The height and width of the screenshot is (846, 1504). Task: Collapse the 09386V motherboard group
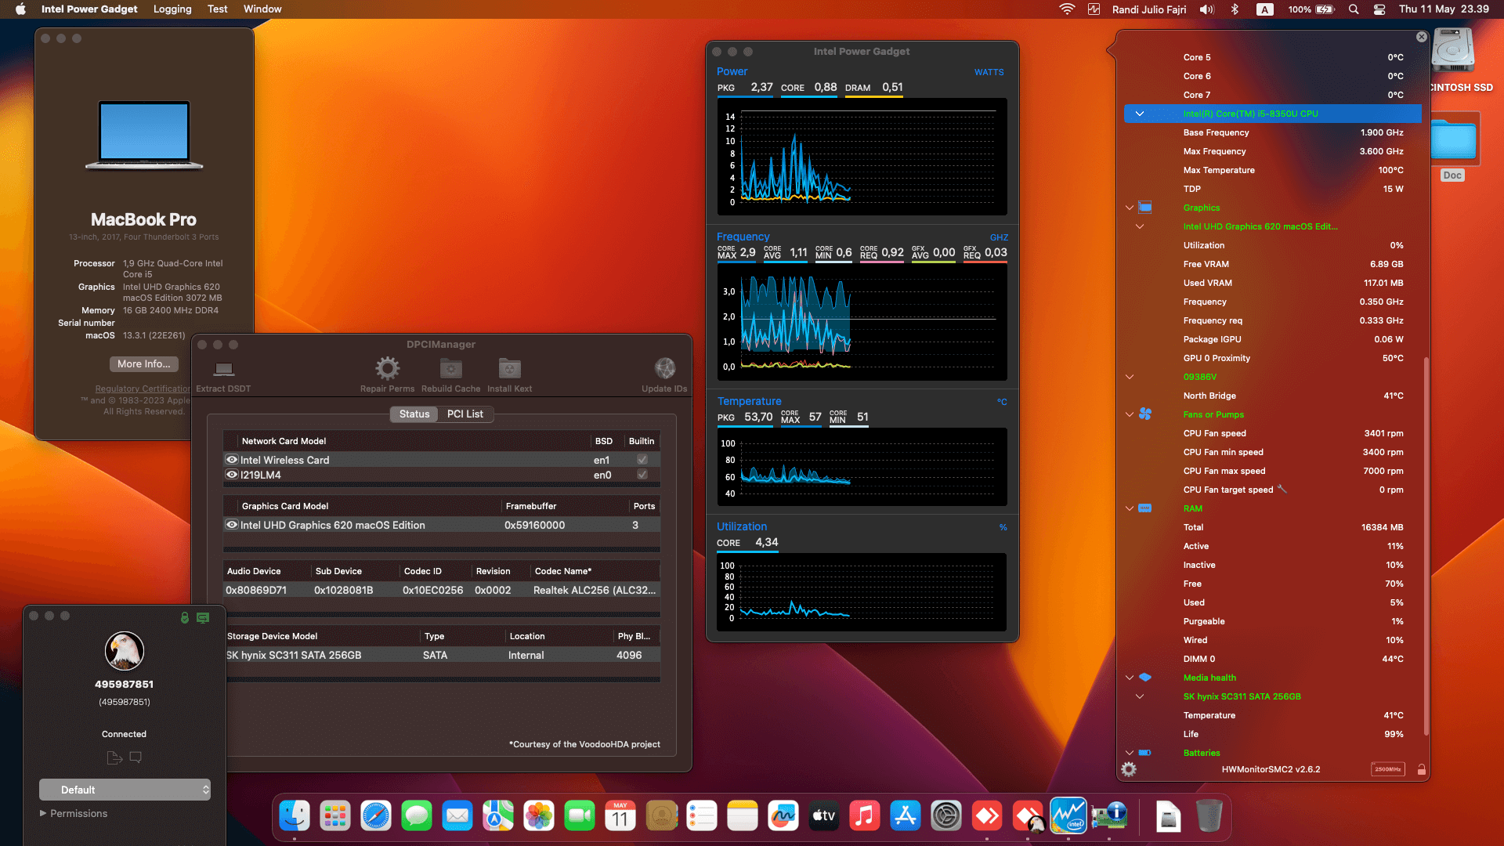click(1130, 377)
